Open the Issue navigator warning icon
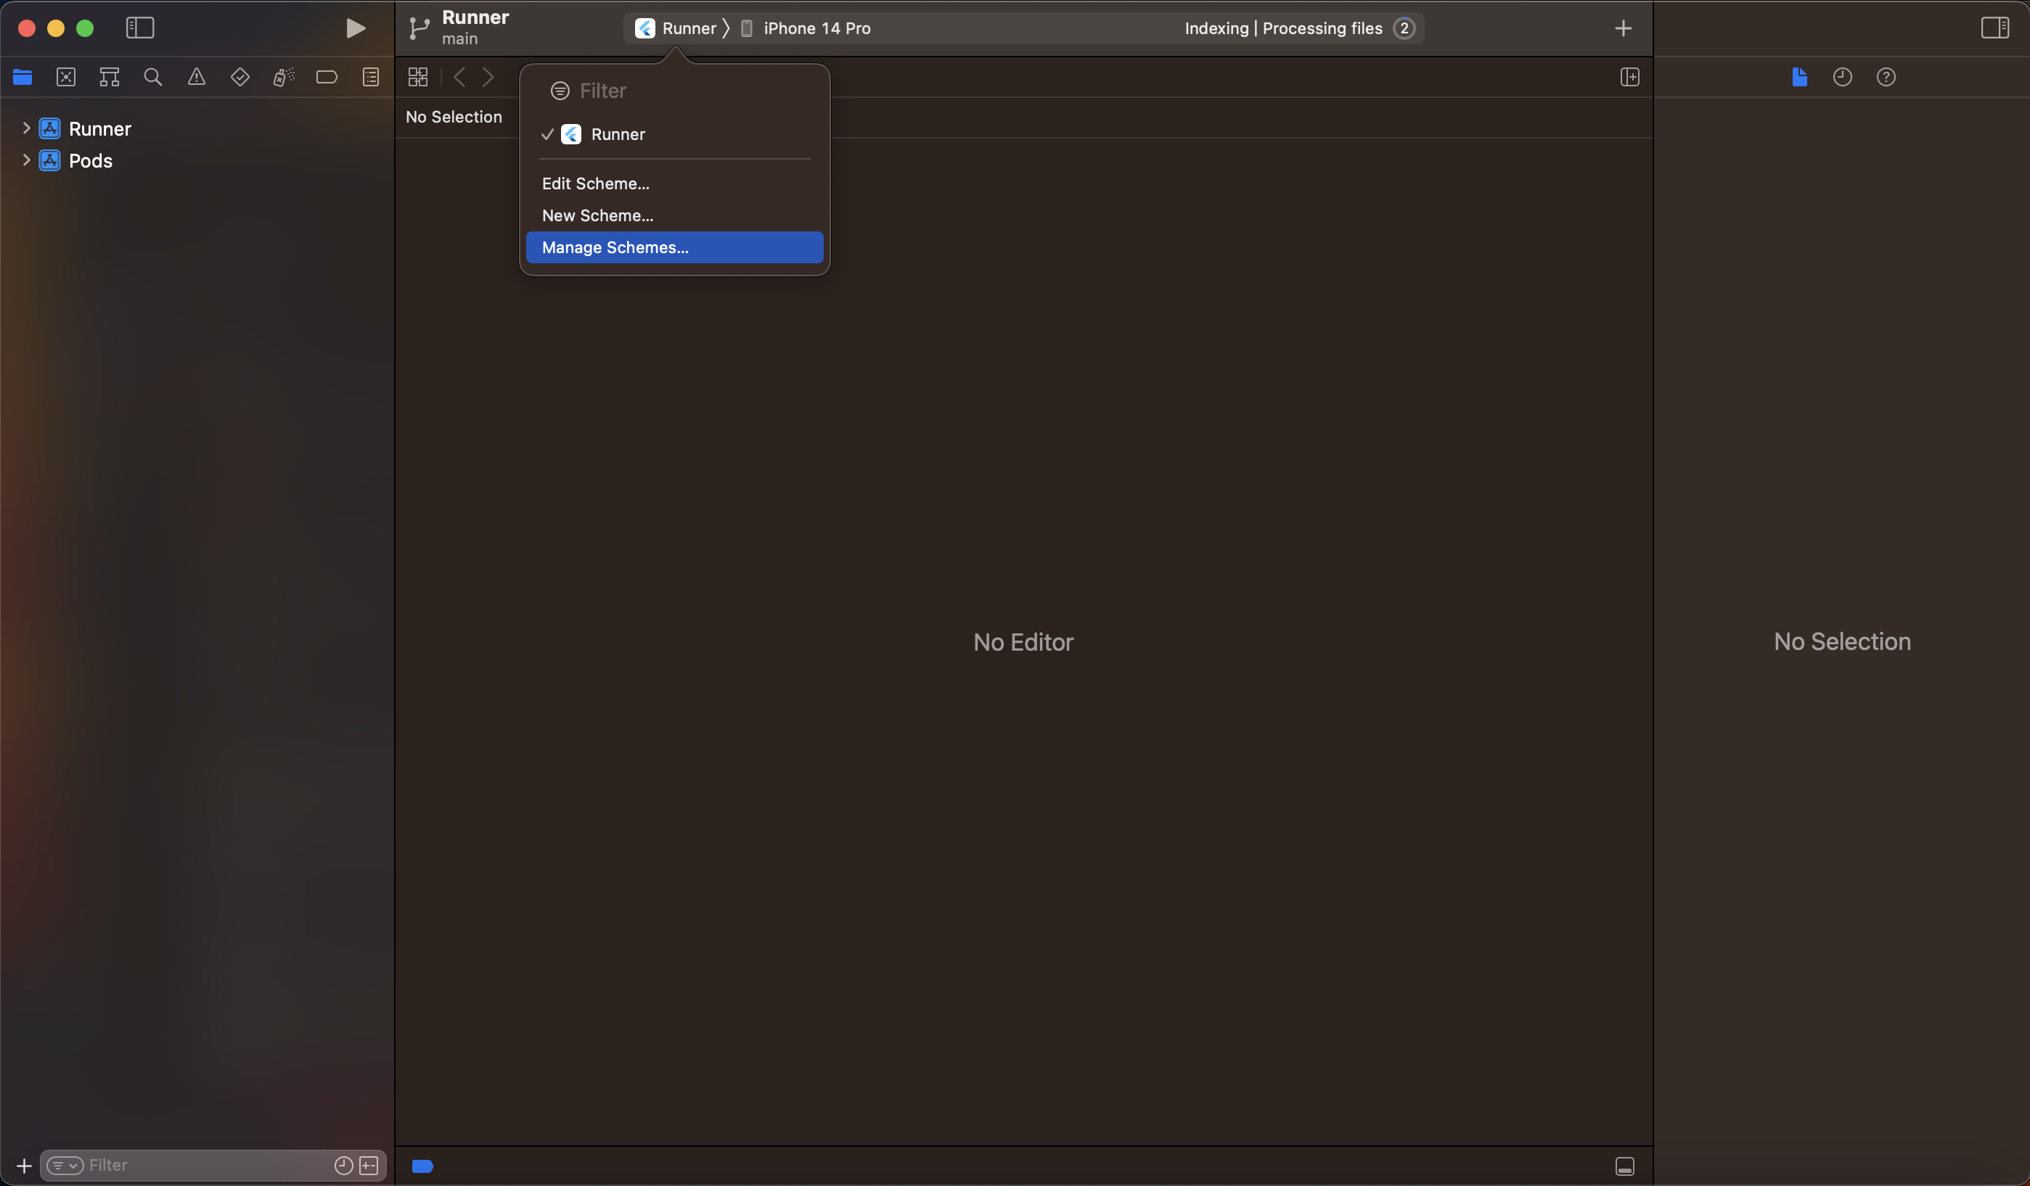This screenshot has height=1186, width=2030. pyautogui.click(x=197, y=78)
